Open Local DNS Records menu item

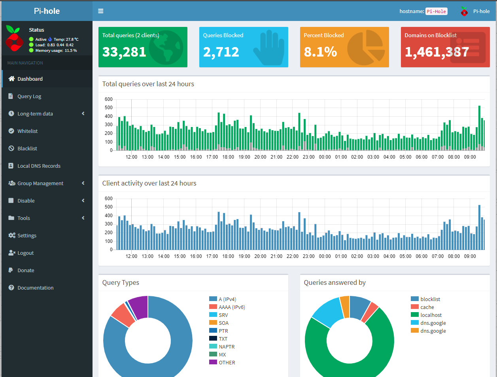click(x=39, y=166)
